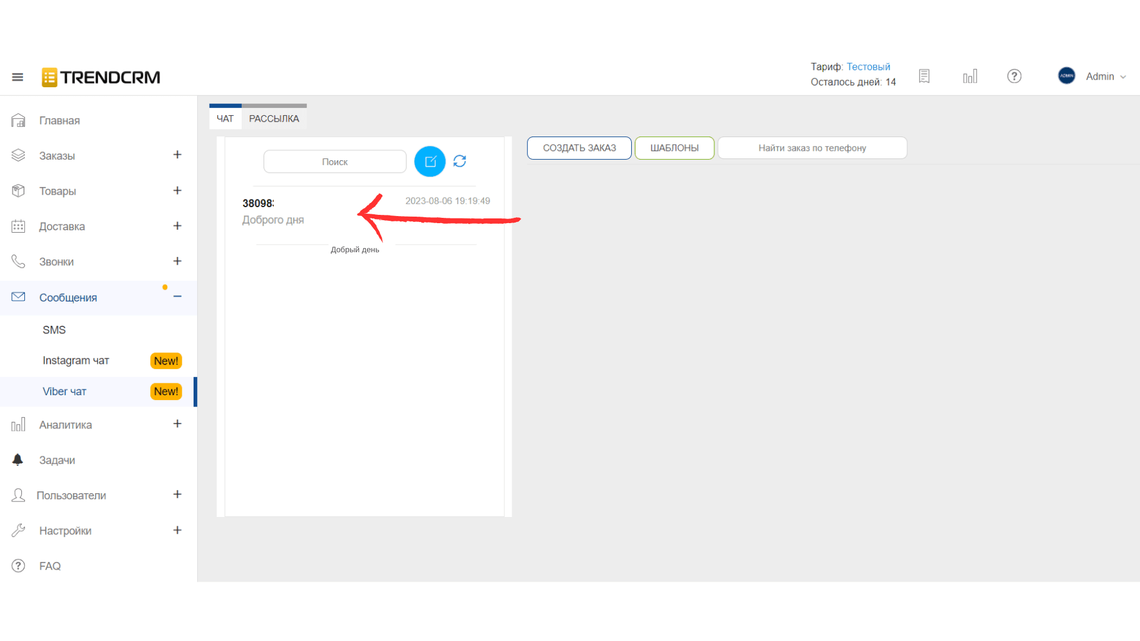Open Товары in sidebar
This screenshot has width=1140, height=641.
tap(58, 191)
